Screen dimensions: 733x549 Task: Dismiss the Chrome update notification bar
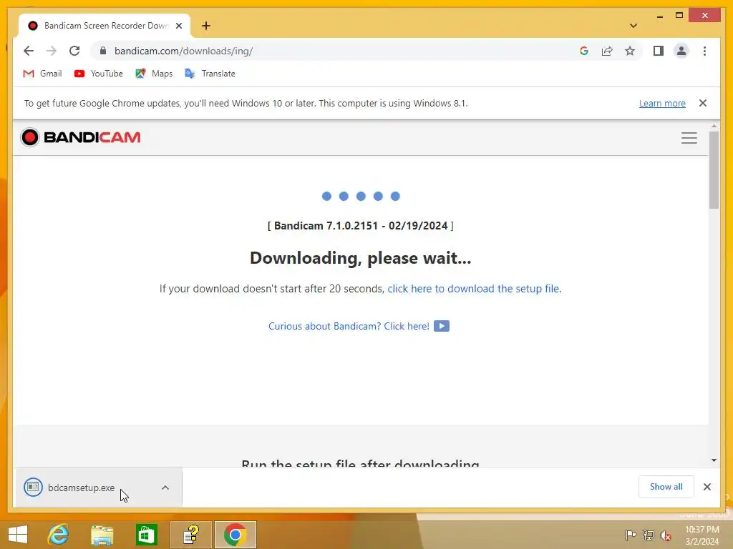pyautogui.click(x=703, y=103)
